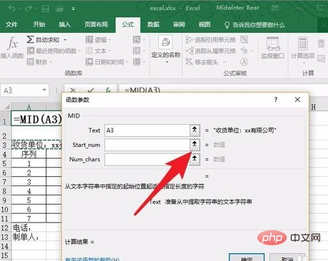The image size is (328, 261).
Task: Click OK (确定) button in dialog
Action: 247,257
